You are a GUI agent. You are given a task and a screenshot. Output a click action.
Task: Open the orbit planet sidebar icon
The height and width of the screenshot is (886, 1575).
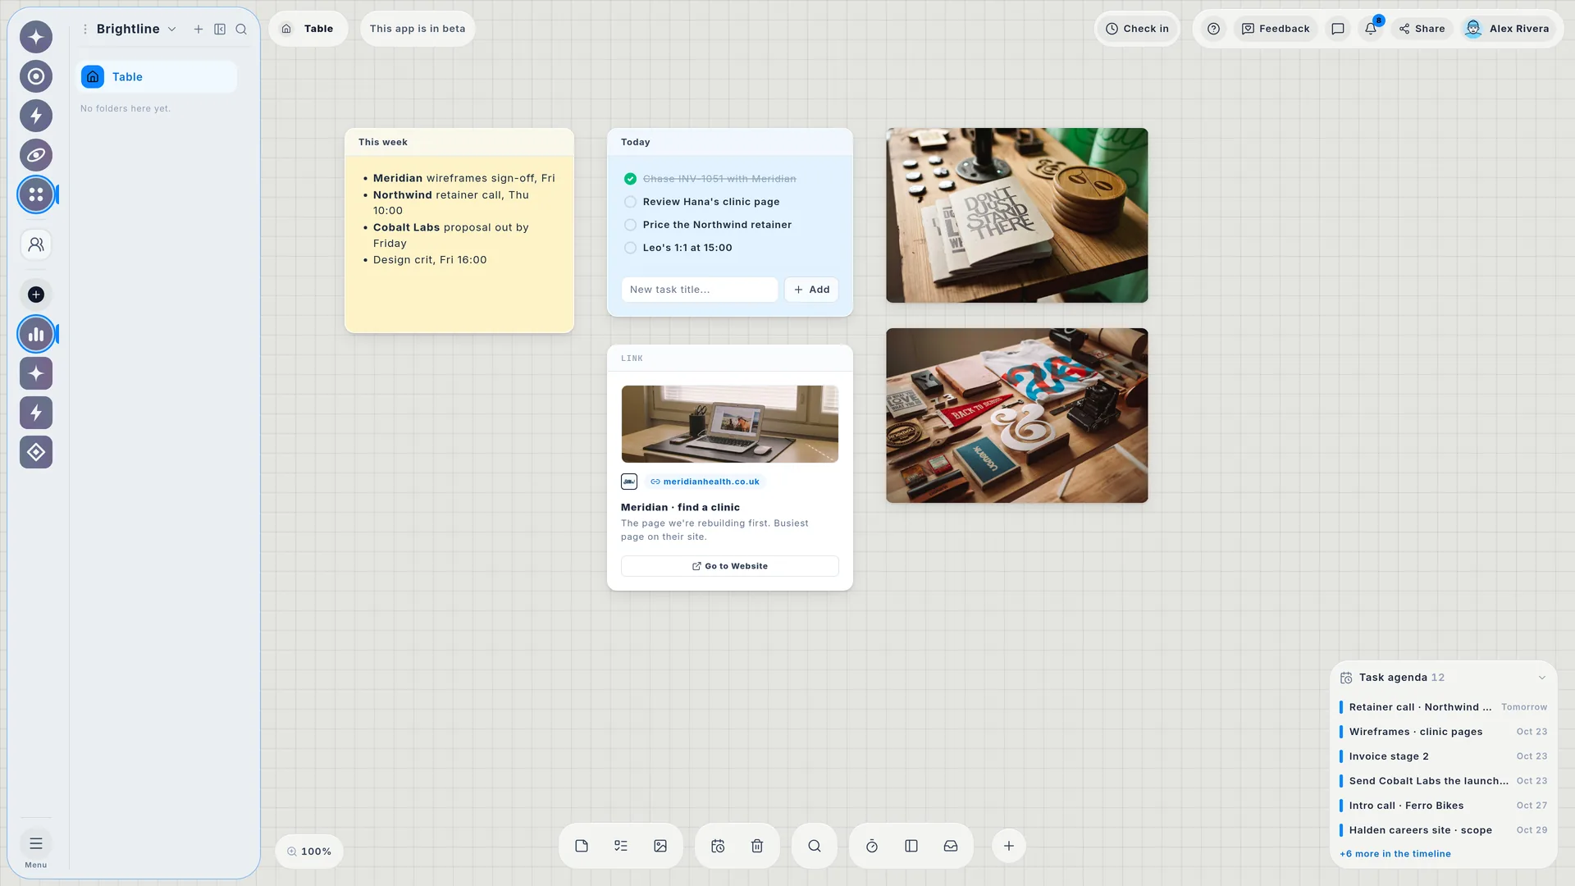[36, 155]
